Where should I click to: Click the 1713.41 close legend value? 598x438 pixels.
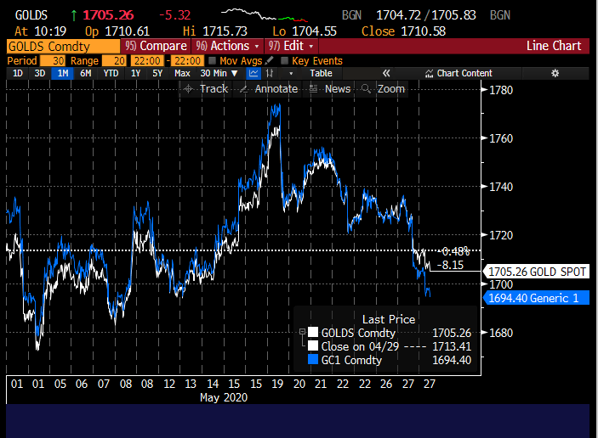pyautogui.click(x=452, y=346)
